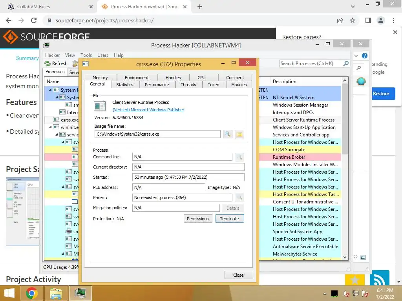
Task: Expand the dropdown chevron beside the help icon
Action: tap(356, 56)
